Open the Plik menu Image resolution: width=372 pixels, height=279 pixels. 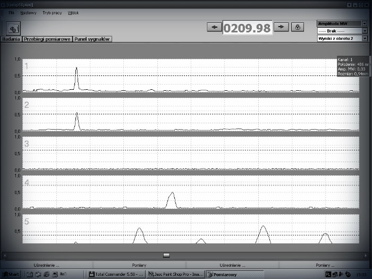12,12
